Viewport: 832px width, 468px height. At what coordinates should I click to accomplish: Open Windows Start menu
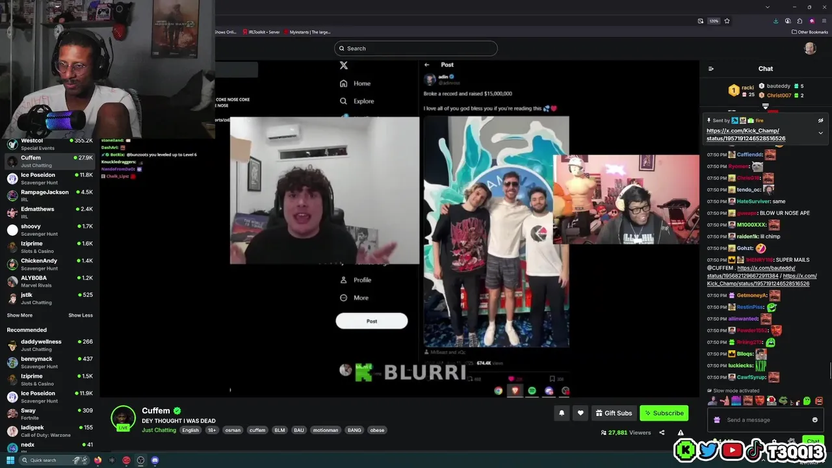pyautogui.click(x=10, y=460)
